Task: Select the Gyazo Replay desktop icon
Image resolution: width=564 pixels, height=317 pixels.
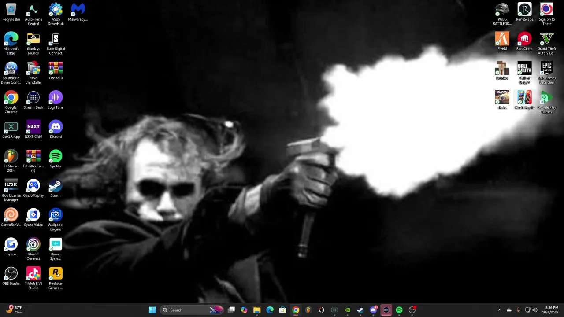Action: 33,188
